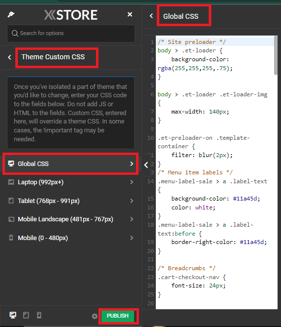Switch to tablet preview in footer
281x327 pixels.
[x=26, y=315]
